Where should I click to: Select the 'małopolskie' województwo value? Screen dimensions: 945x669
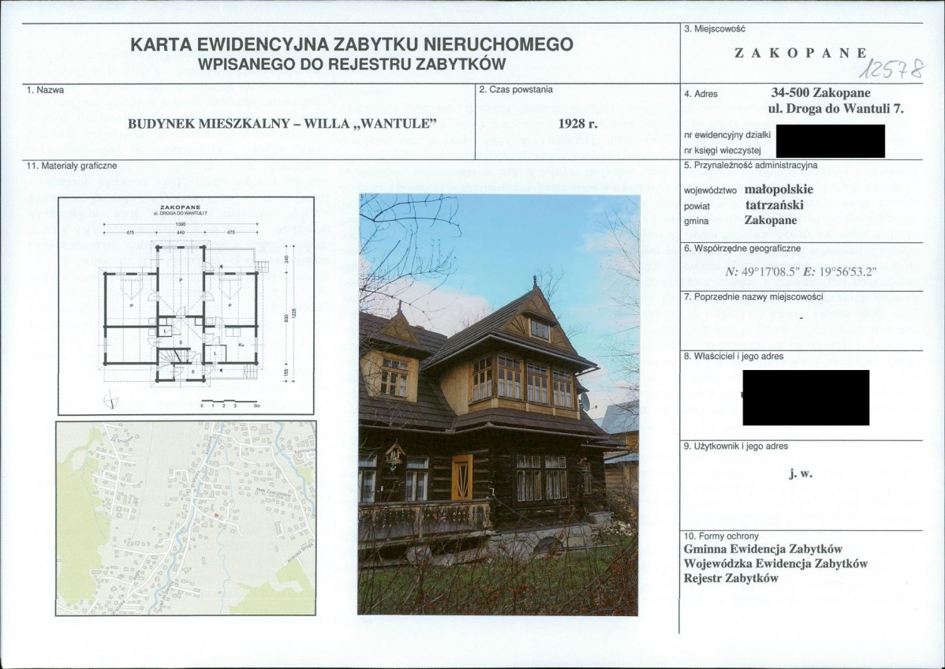tap(779, 190)
